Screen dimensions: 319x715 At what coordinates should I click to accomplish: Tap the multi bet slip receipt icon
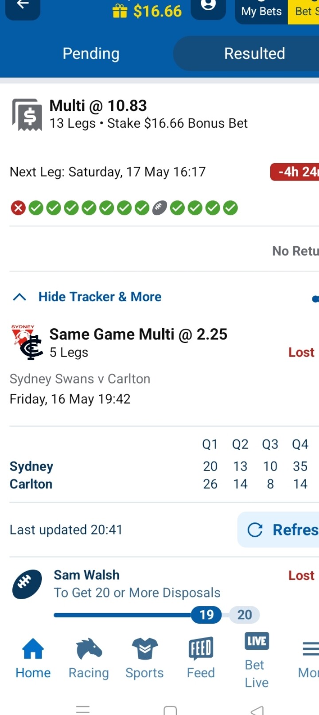tap(27, 115)
